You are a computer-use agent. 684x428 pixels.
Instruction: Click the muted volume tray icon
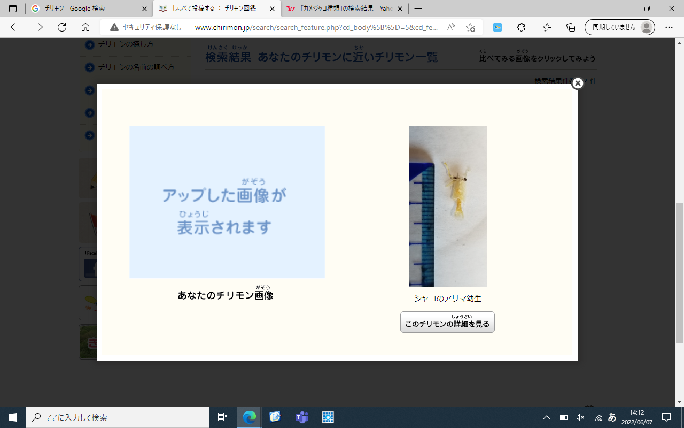click(580, 417)
